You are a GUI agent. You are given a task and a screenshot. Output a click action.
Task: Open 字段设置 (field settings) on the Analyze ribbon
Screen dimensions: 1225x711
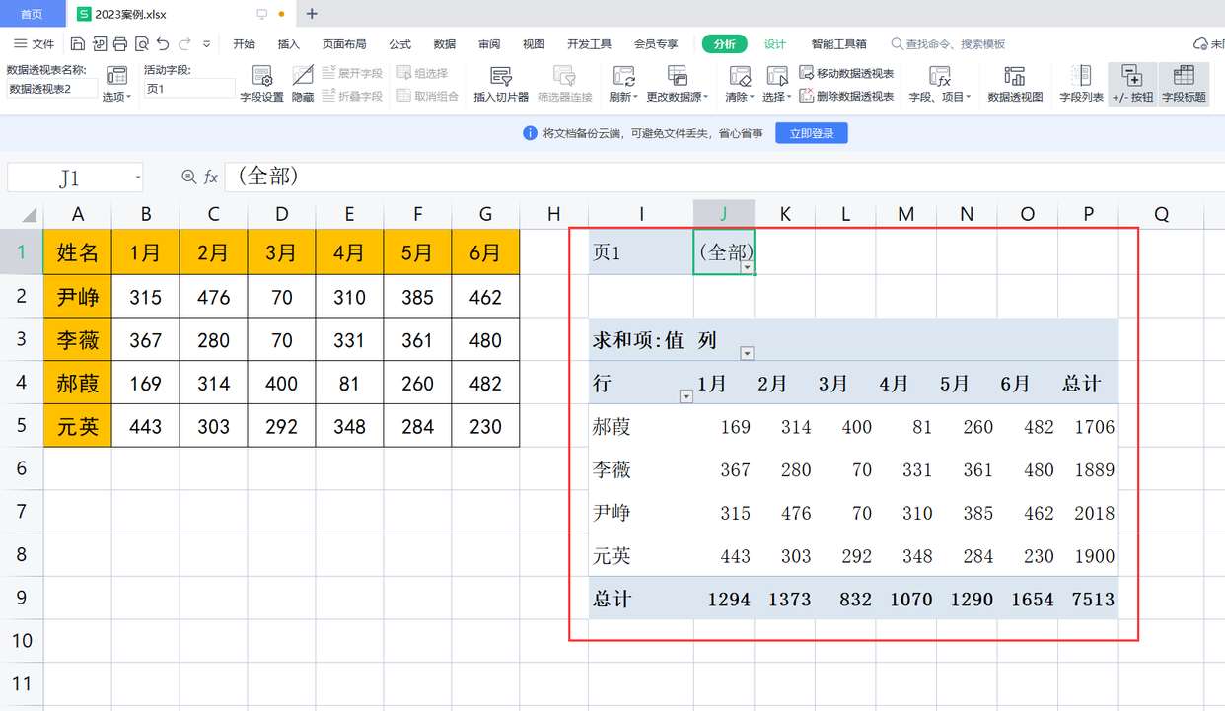[261, 84]
